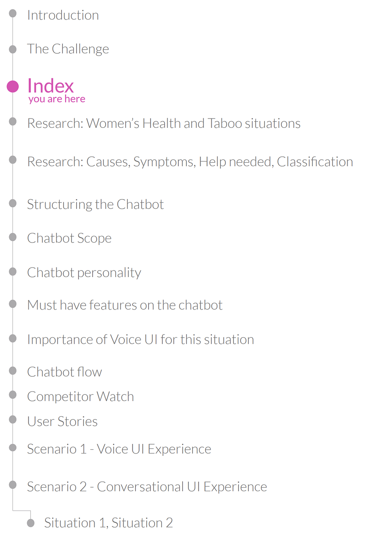This screenshot has height=541, width=392.
Task: Select the magenta Index timeline dot
Action: [x=13, y=86]
